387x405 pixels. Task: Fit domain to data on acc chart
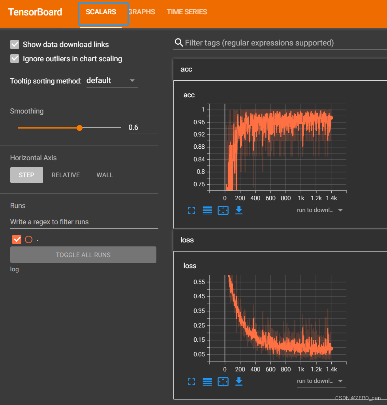(x=223, y=210)
